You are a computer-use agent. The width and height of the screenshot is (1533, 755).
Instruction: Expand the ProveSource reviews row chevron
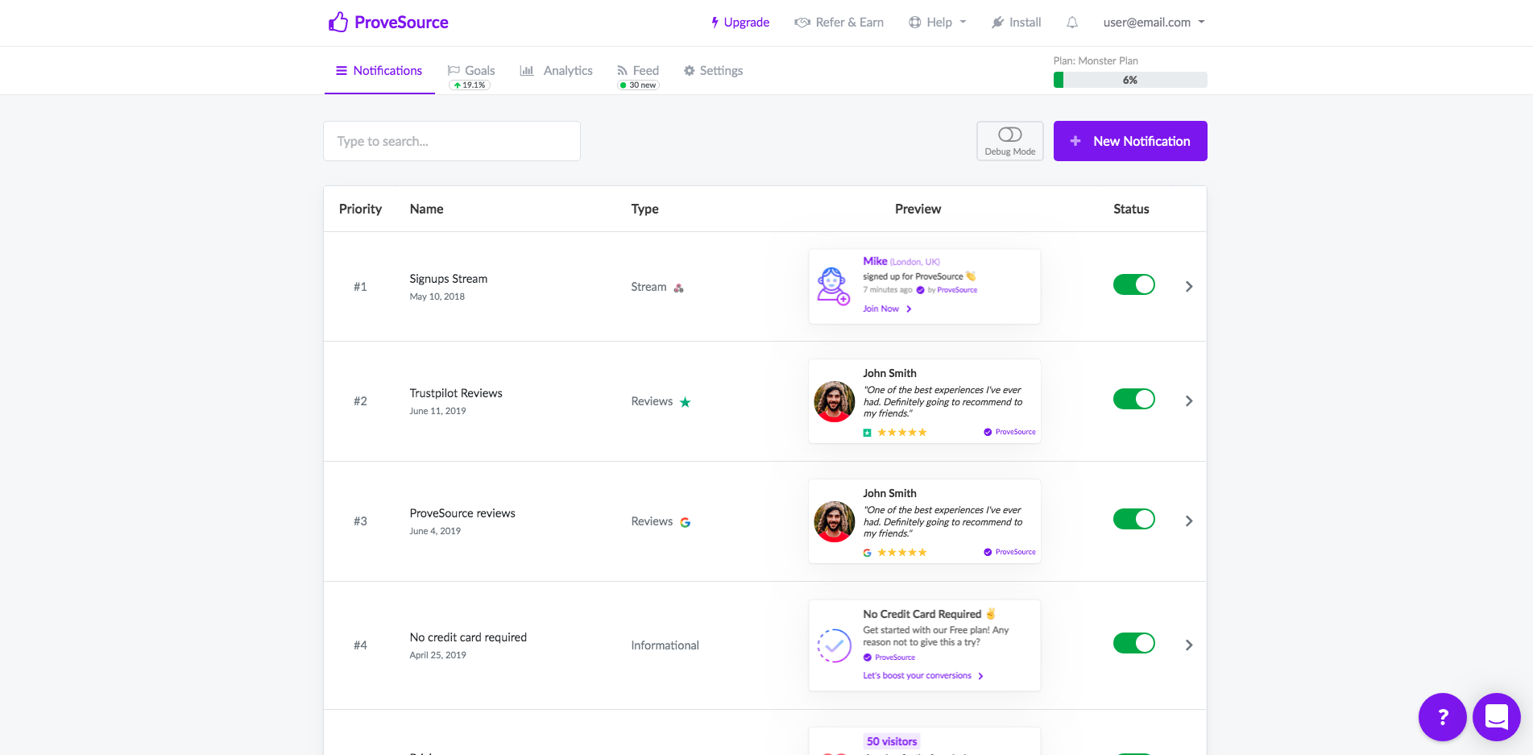[x=1189, y=521]
